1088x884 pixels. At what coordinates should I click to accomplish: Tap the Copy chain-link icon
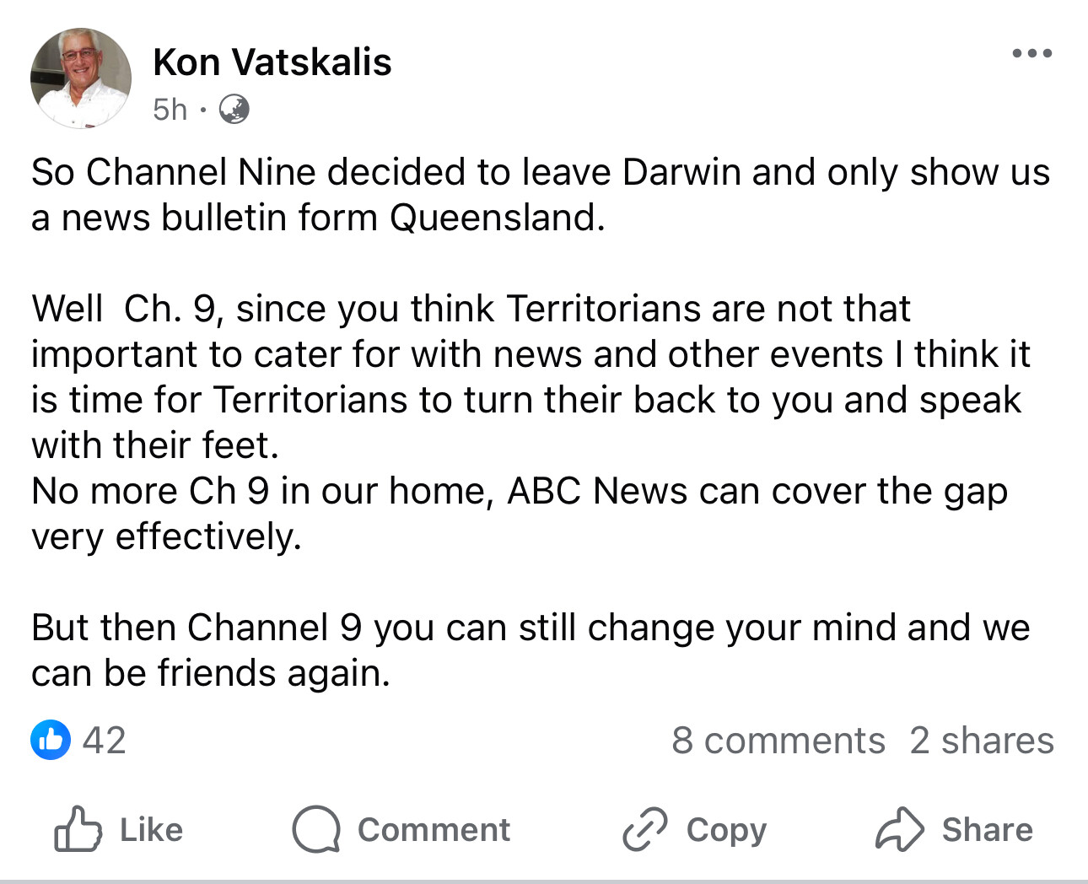pos(644,830)
